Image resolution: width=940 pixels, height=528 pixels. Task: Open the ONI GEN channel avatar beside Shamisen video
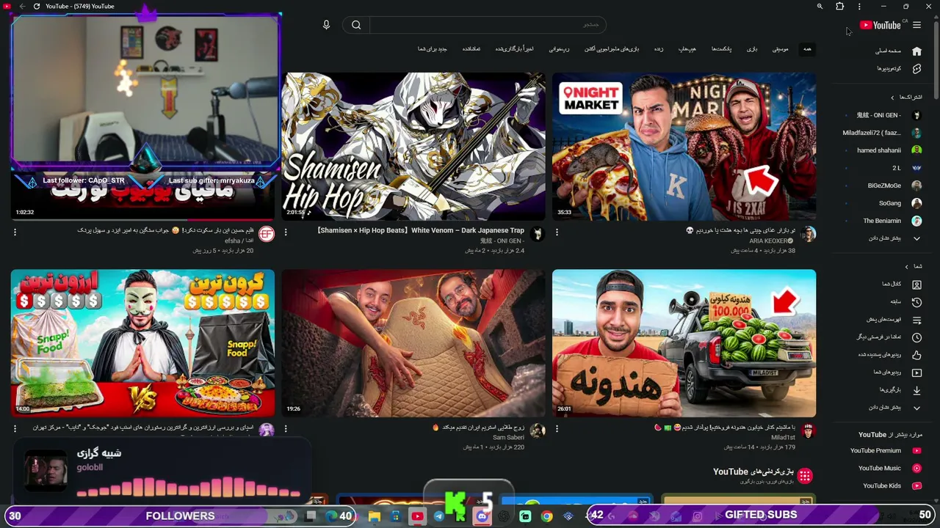point(538,234)
